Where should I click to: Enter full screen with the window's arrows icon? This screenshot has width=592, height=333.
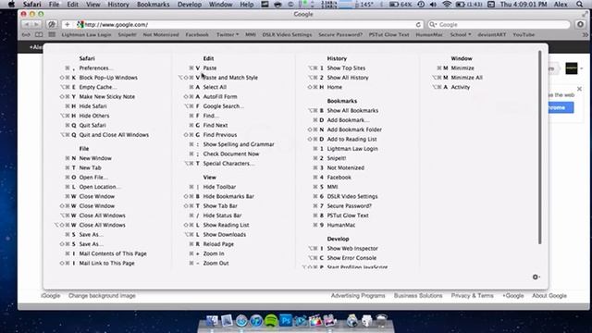[x=585, y=14]
